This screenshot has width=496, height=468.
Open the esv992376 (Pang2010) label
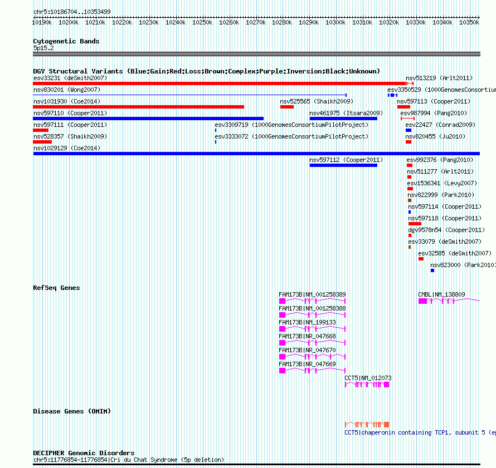pyautogui.click(x=440, y=160)
